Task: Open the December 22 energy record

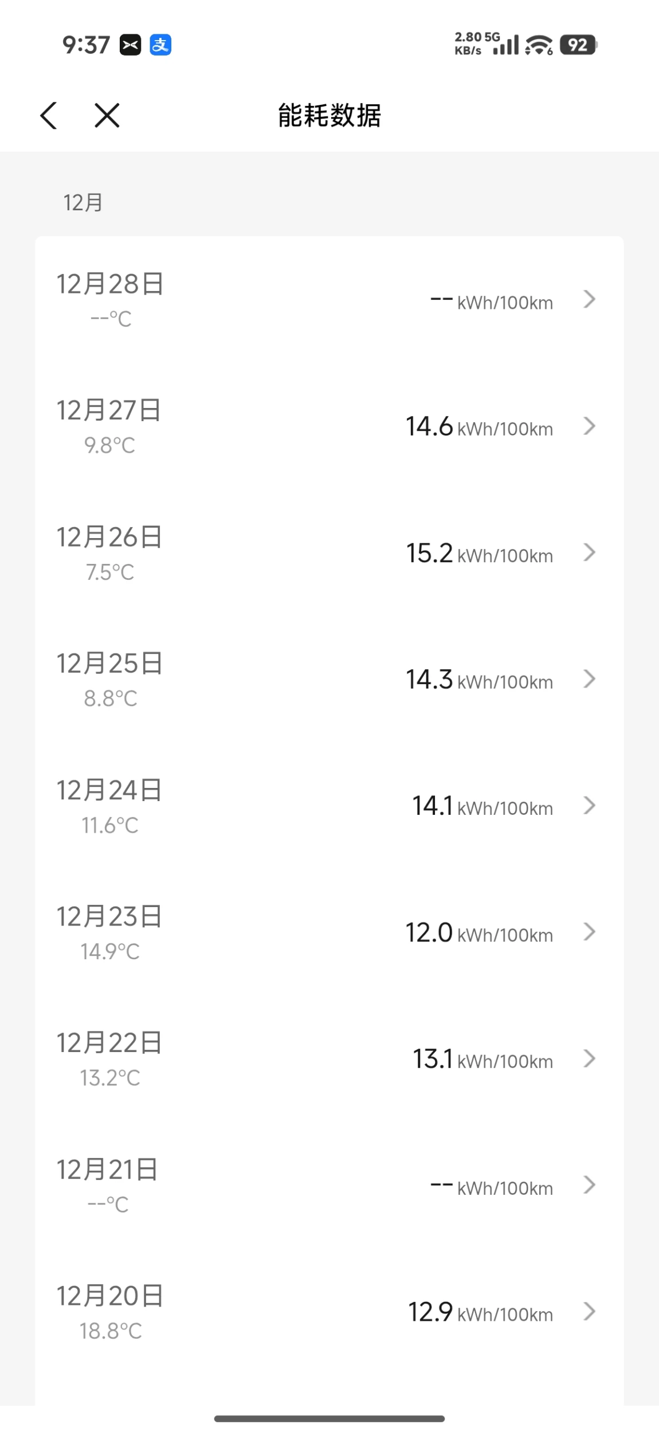Action: (x=329, y=1059)
